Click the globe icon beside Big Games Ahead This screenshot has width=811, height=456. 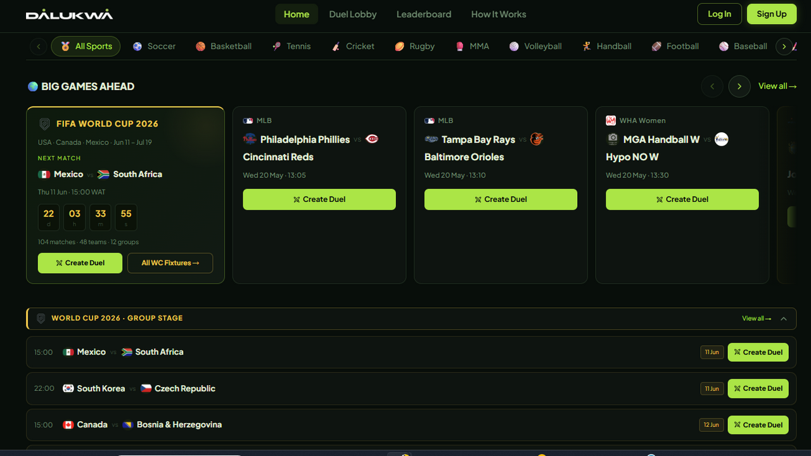[33, 86]
